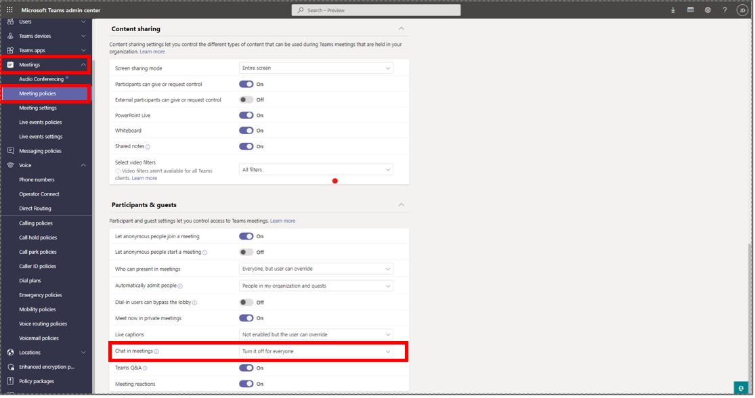Click the Help question mark icon

click(x=726, y=10)
